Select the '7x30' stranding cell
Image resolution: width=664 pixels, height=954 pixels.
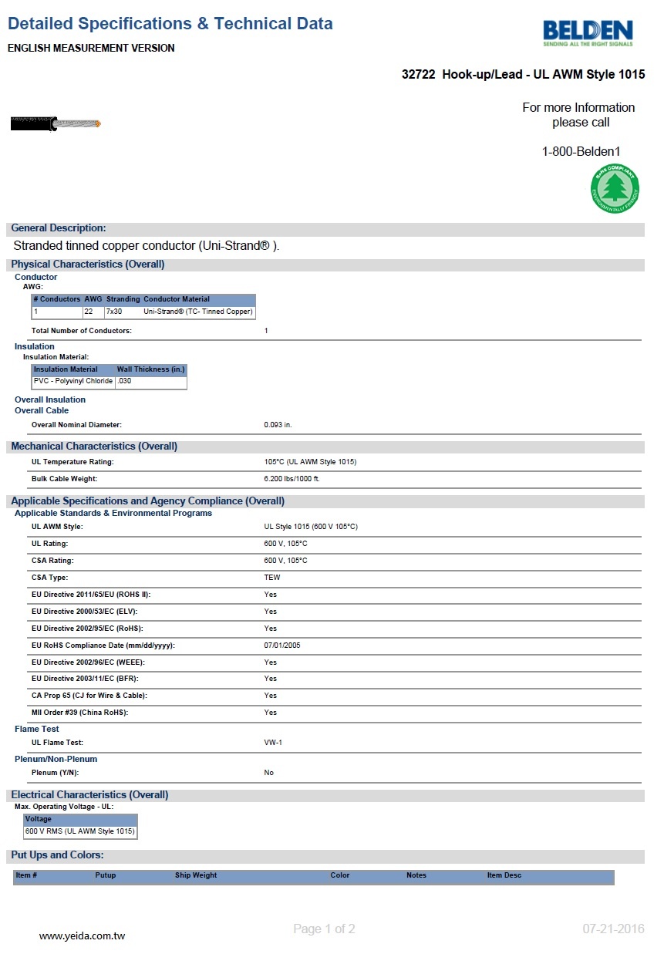pyautogui.click(x=114, y=312)
